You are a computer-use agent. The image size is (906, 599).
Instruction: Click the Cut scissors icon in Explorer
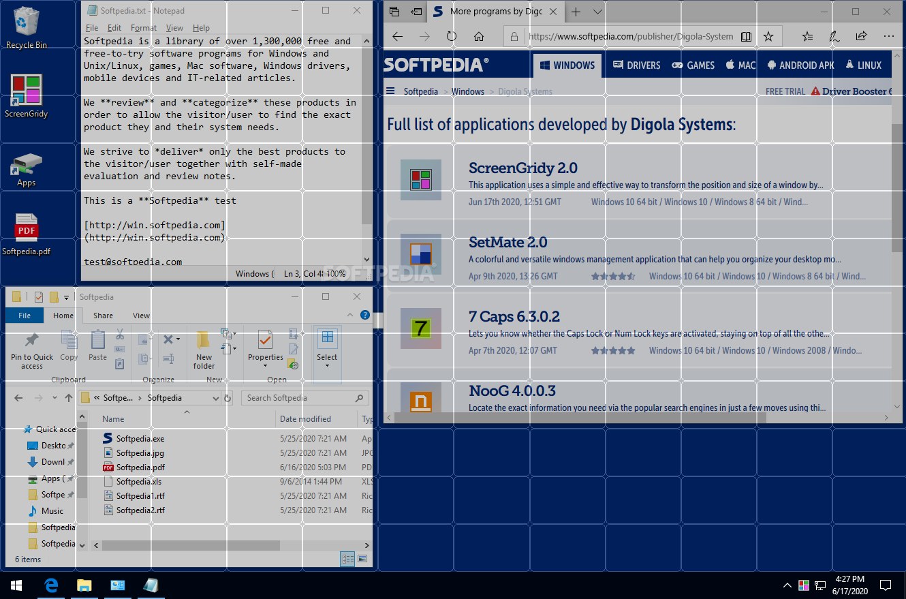(120, 335)
